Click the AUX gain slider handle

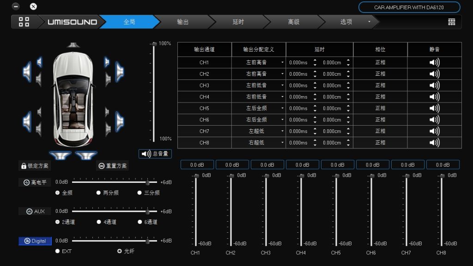pos(147,212)
